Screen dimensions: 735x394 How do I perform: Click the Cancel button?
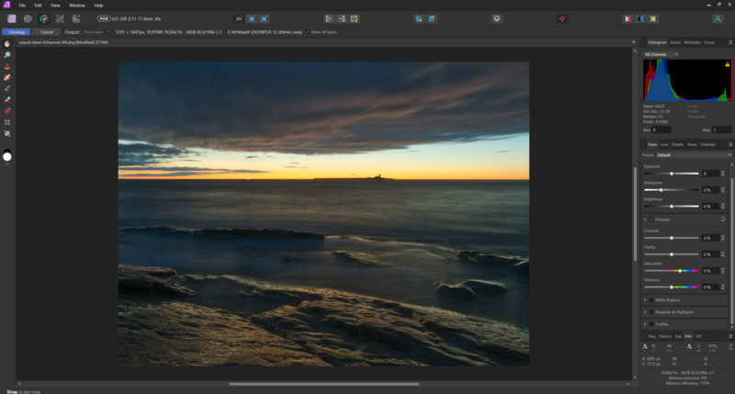(47, 32)
